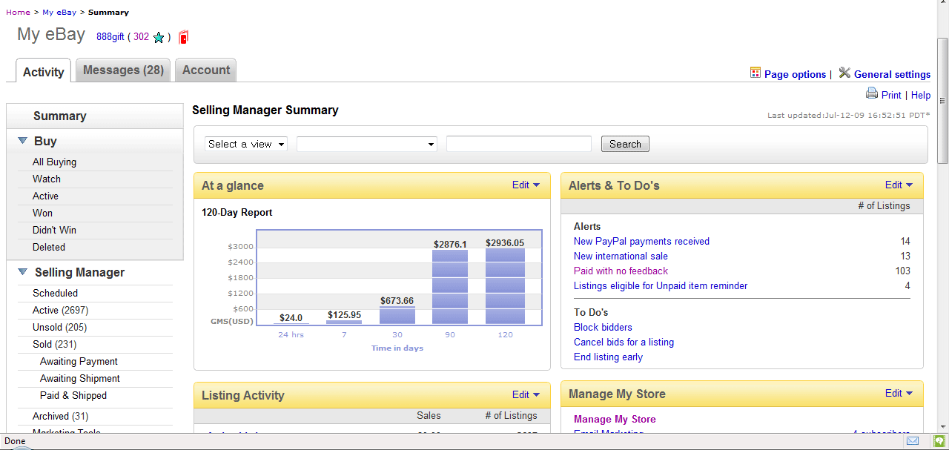The height and width of the screenshot is (450, 949).
Task: Open Paid & Shipped in sidebar
Action: click(x=73, y=395)
